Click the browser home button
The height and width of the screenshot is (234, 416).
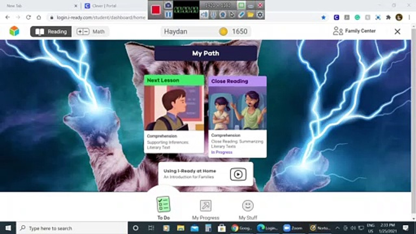[39, 17]
